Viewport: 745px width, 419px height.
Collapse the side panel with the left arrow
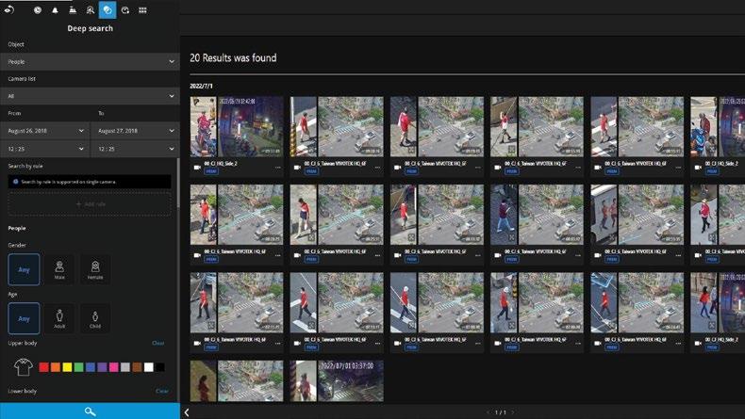point(187,412)
